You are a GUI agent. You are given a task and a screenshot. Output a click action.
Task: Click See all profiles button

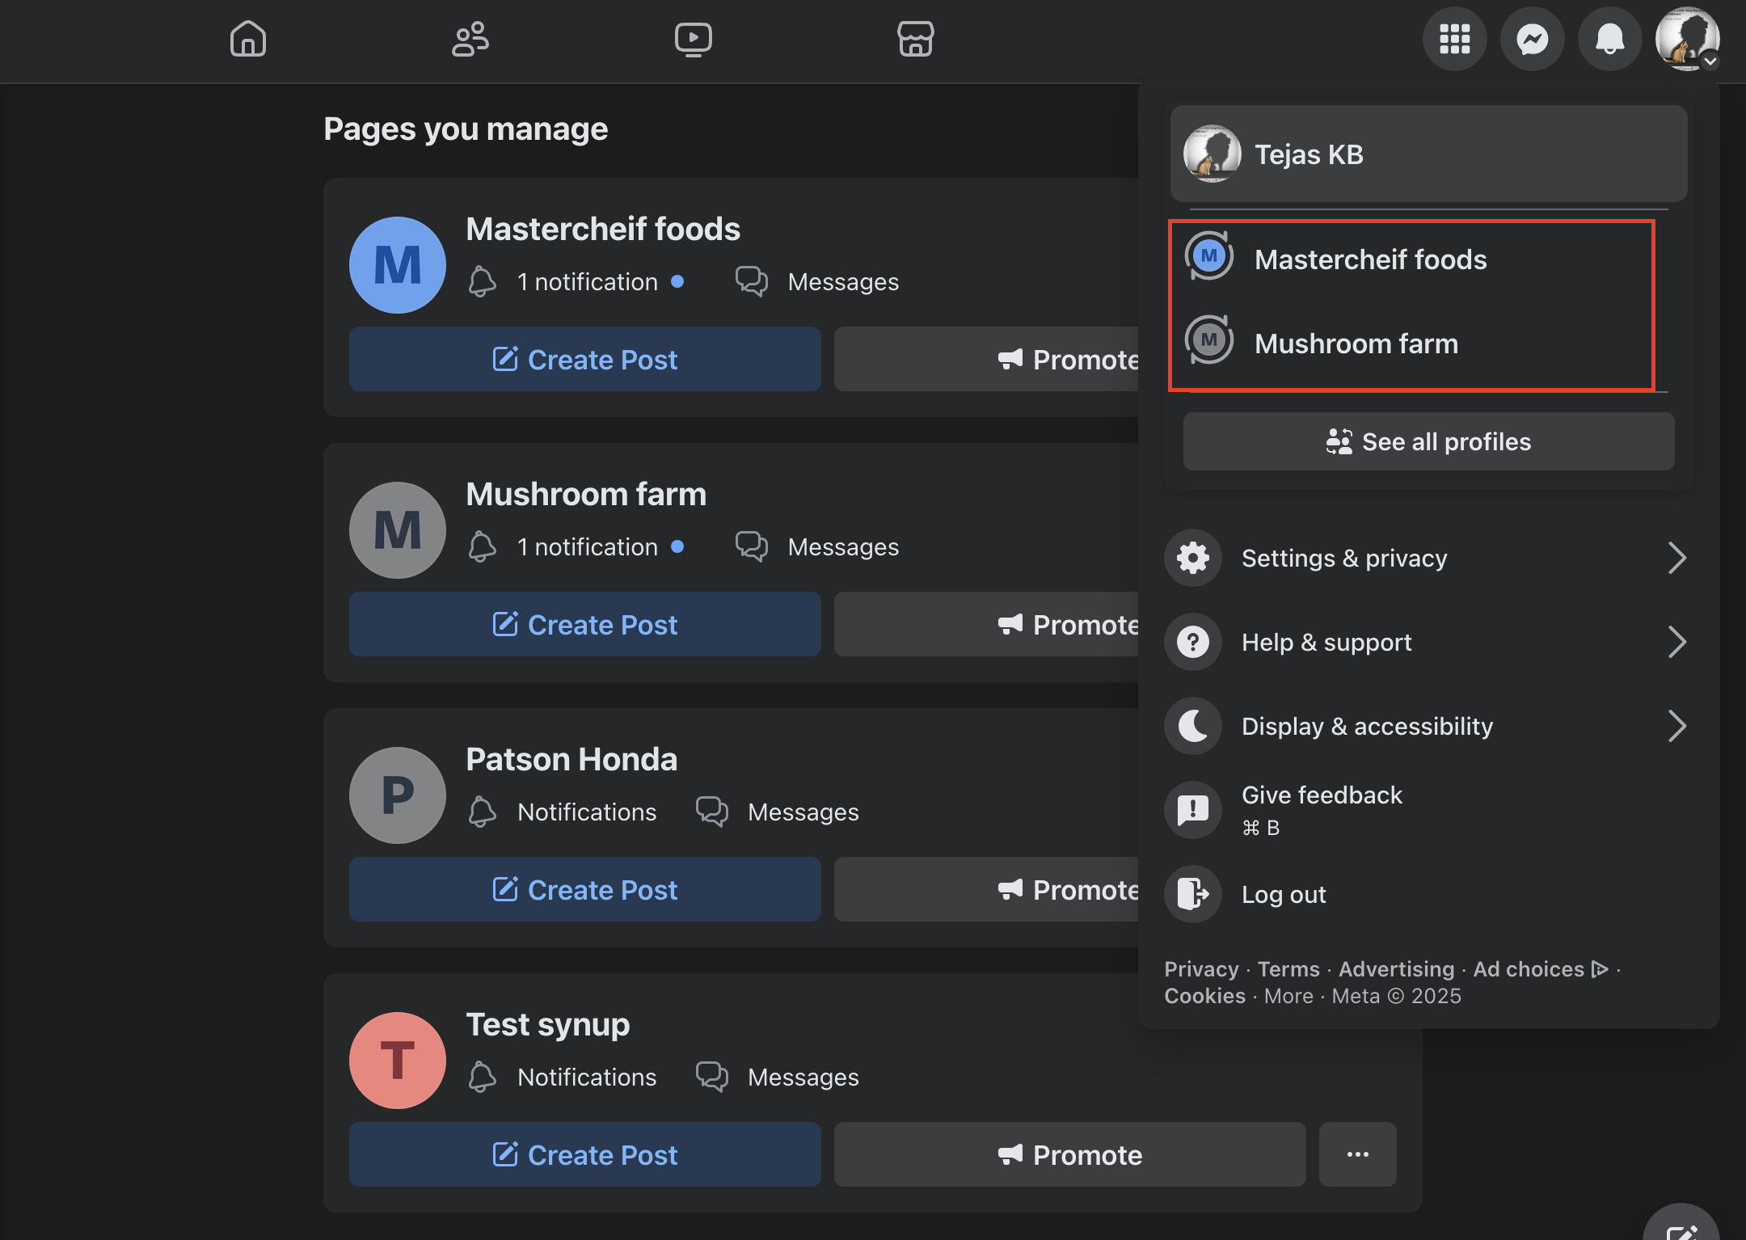click(x=1428, y=441)
